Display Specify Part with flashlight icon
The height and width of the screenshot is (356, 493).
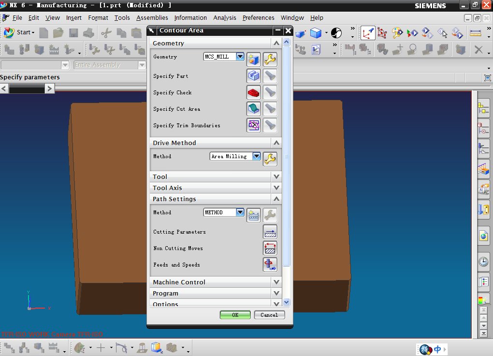270,76
